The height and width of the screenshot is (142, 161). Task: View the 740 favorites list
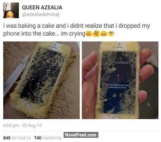pos(48,138)
